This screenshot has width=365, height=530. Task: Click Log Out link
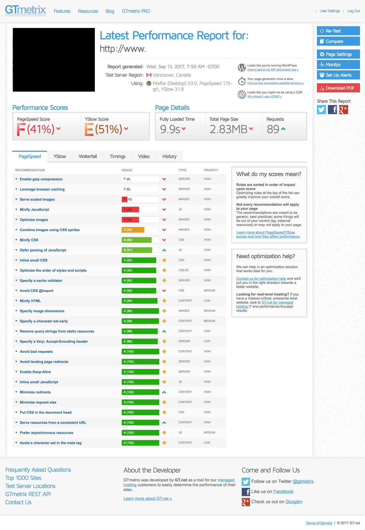click(354, 11)
